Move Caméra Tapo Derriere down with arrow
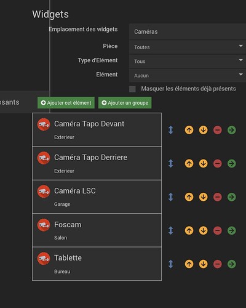The image size is (246, 308). tap(203, 163)
